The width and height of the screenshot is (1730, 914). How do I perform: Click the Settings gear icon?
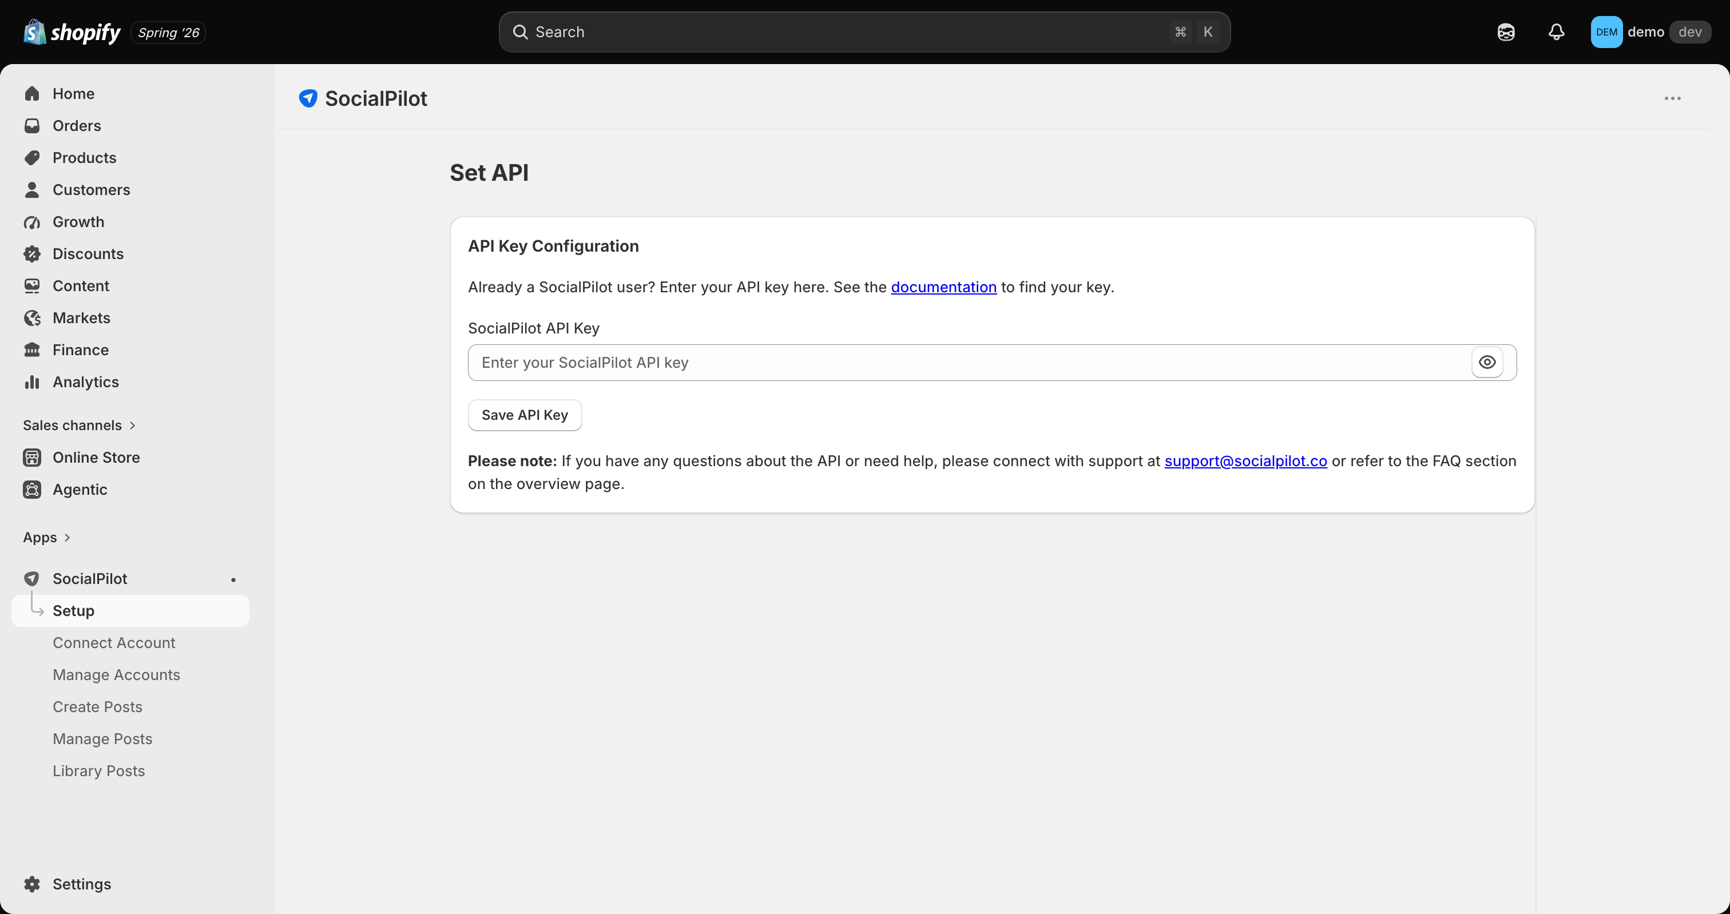click(31, 884)
